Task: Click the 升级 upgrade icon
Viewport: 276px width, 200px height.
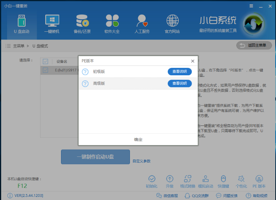Action: tap(170, 182)
